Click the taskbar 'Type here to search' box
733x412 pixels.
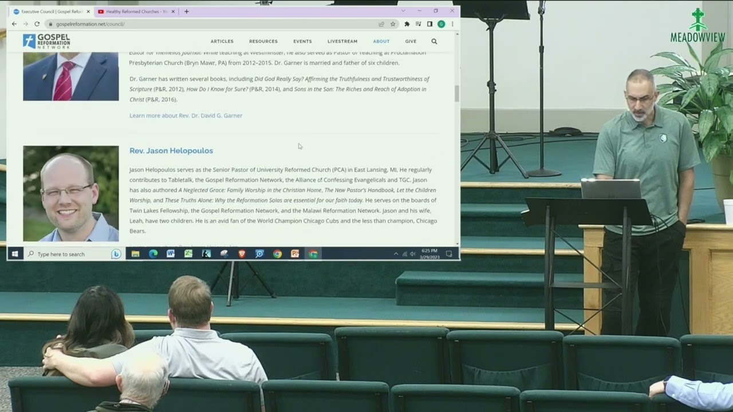point(73,254)
